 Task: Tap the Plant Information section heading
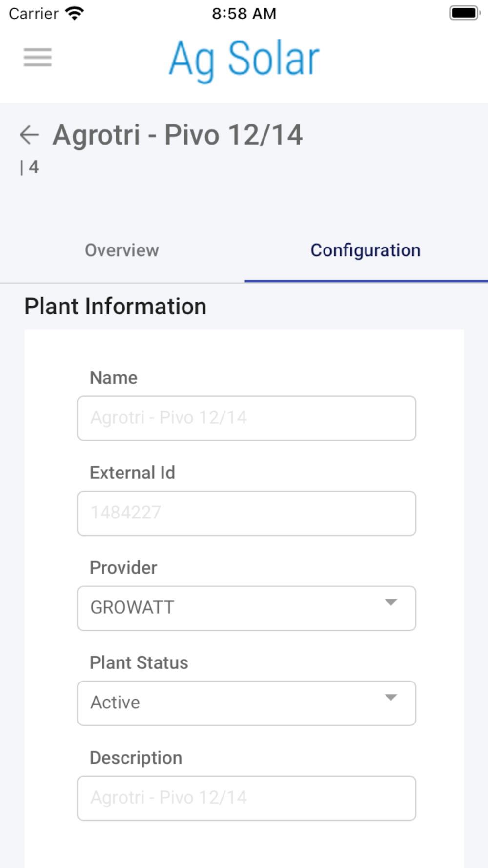(116, 307)
